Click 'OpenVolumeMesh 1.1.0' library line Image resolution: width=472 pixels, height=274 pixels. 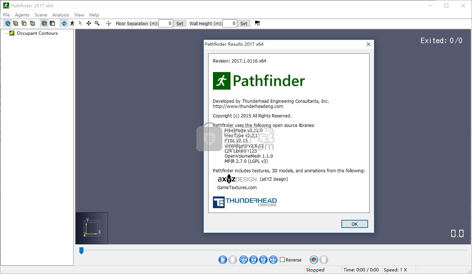249,156
